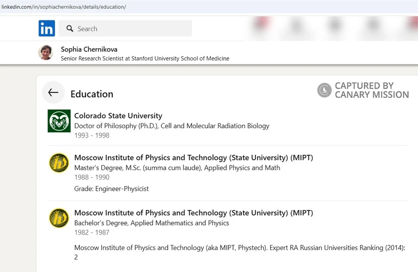Viewport: 418px width, 272px height.
Task: Select the text 'Doctor of Philosophy (Ph.D.), Cell and Molecular Radiation Biology'
Action: click(x=172, y=126)
